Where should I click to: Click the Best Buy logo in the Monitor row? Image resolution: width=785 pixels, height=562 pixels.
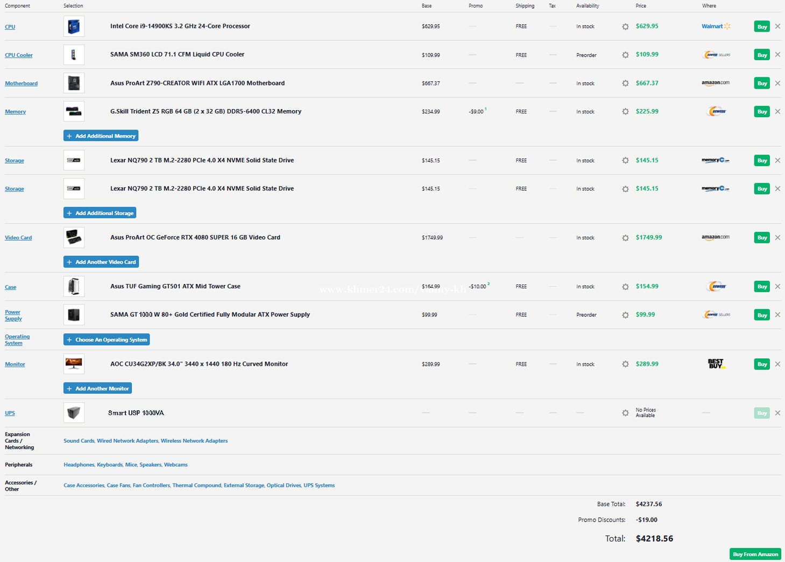716,364
